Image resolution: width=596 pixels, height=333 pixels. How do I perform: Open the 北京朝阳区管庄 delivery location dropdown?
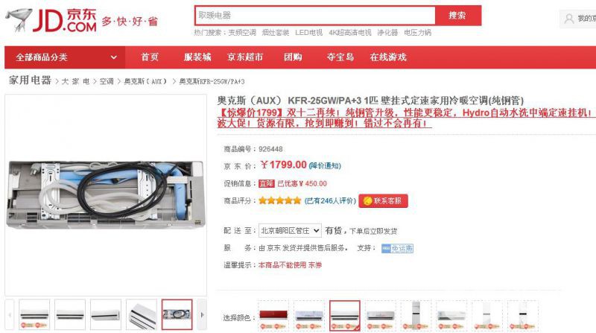(x=290, y=230)
